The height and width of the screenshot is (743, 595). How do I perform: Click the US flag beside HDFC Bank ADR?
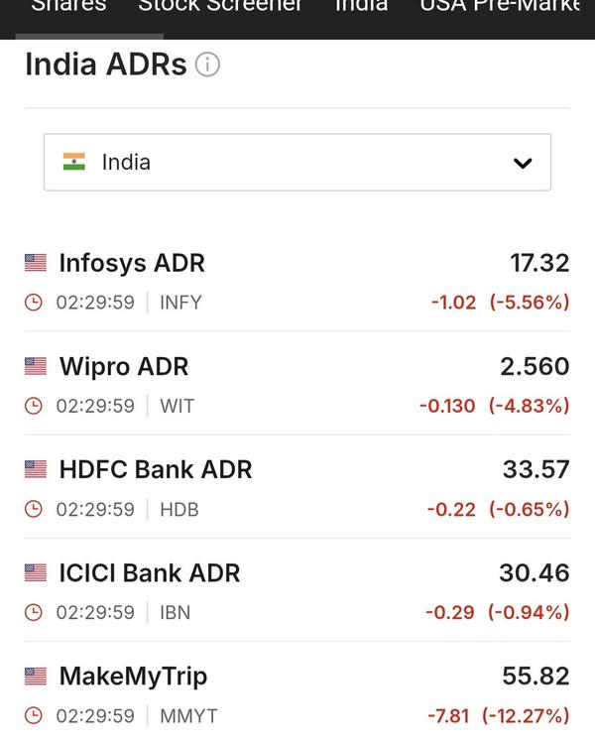coord(36,469)
